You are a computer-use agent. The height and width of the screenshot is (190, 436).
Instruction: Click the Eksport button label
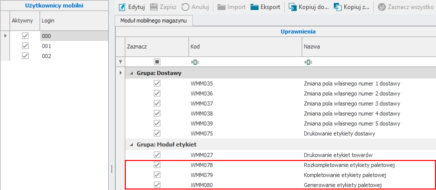(270, 7)
